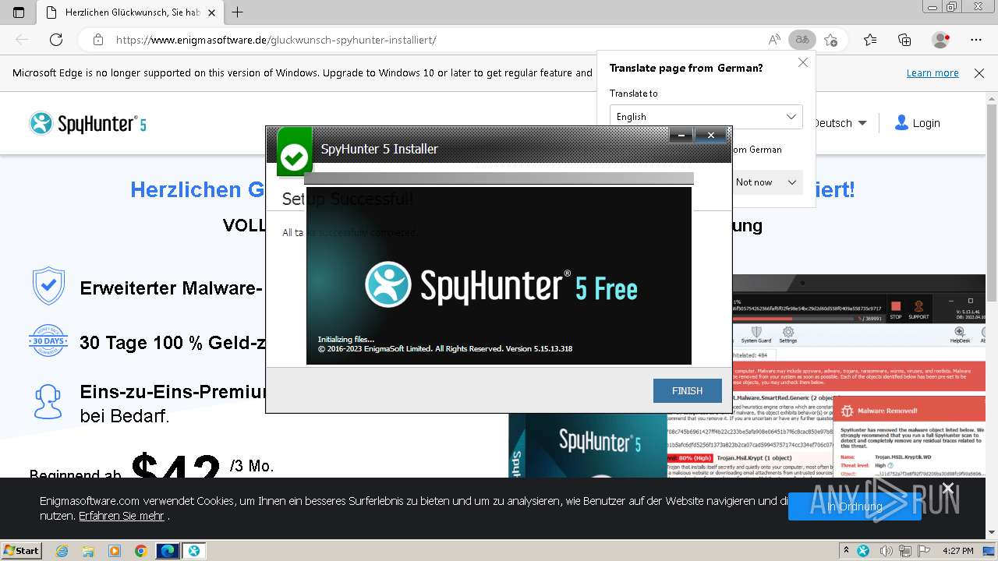Viewport: 998px width, 561px height.
Task: Open Google Chrome from taskbar
Action: coord(140,551)
